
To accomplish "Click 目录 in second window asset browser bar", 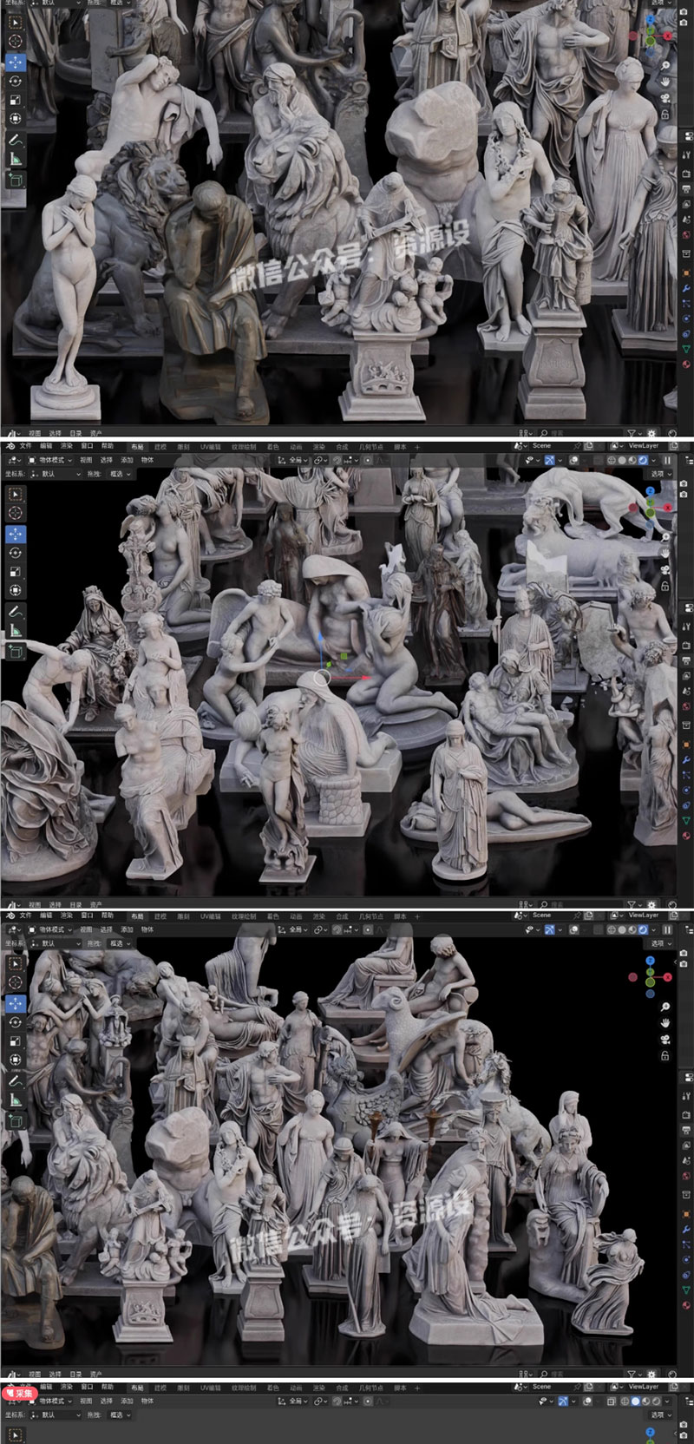I will click(75, 903).
